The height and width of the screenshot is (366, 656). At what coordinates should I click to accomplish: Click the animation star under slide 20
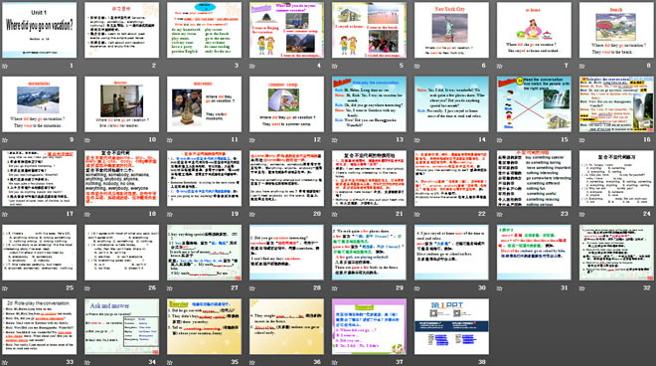tap(251, 214)
